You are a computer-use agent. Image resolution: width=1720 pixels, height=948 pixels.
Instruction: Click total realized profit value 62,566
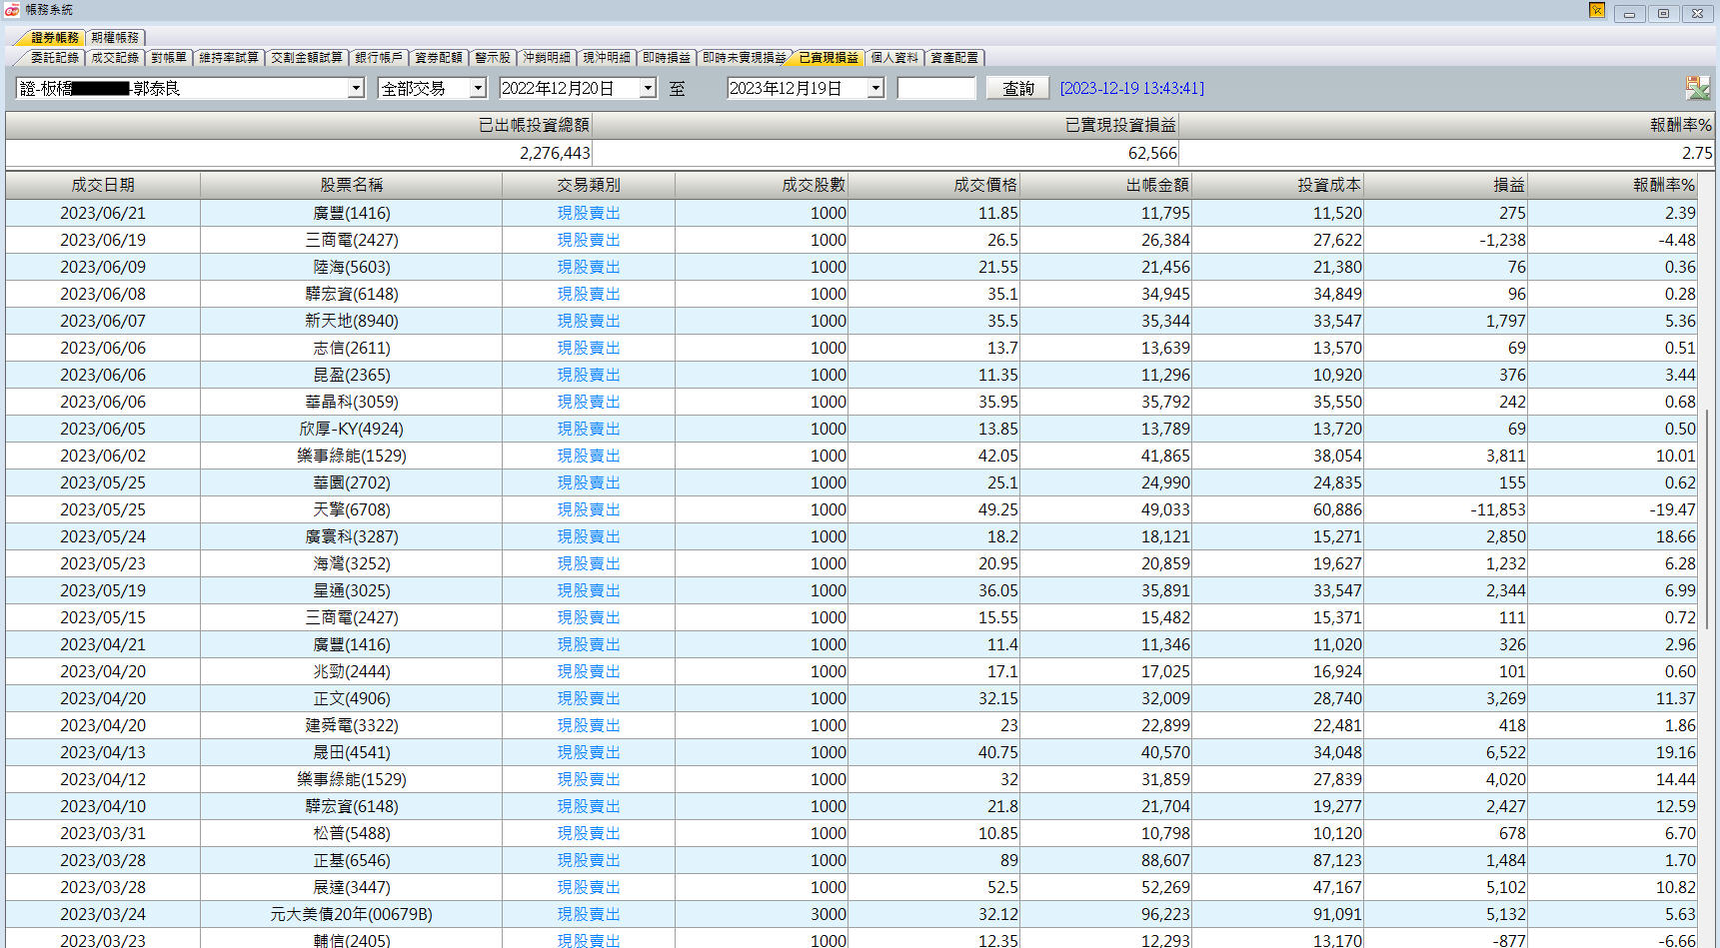[1152, 153]
